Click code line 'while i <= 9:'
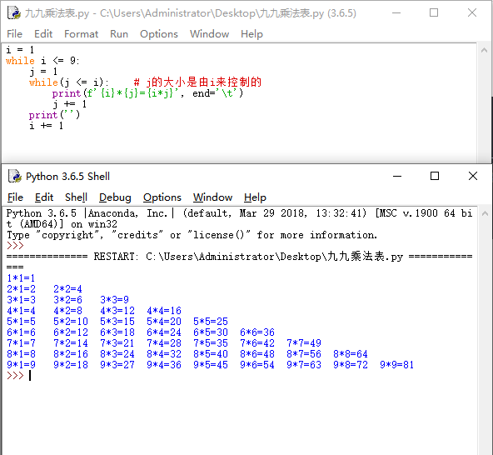The height and width of the screenshot is (455, 493). pos(42,60)
